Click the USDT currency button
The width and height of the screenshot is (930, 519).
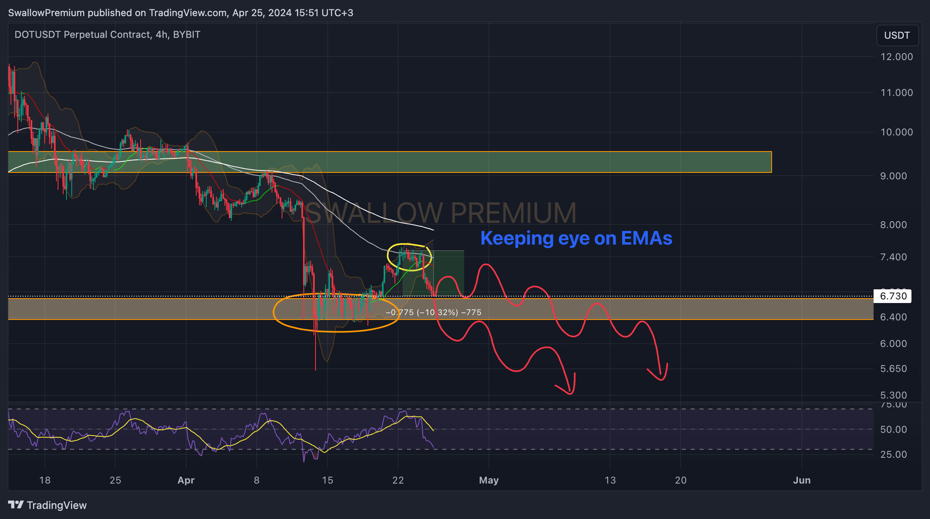pos(897,35)
